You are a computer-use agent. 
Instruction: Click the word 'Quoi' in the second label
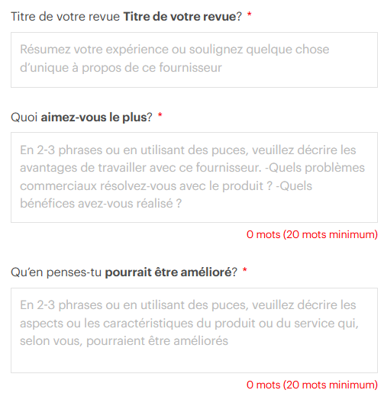[x=24, y=118]
